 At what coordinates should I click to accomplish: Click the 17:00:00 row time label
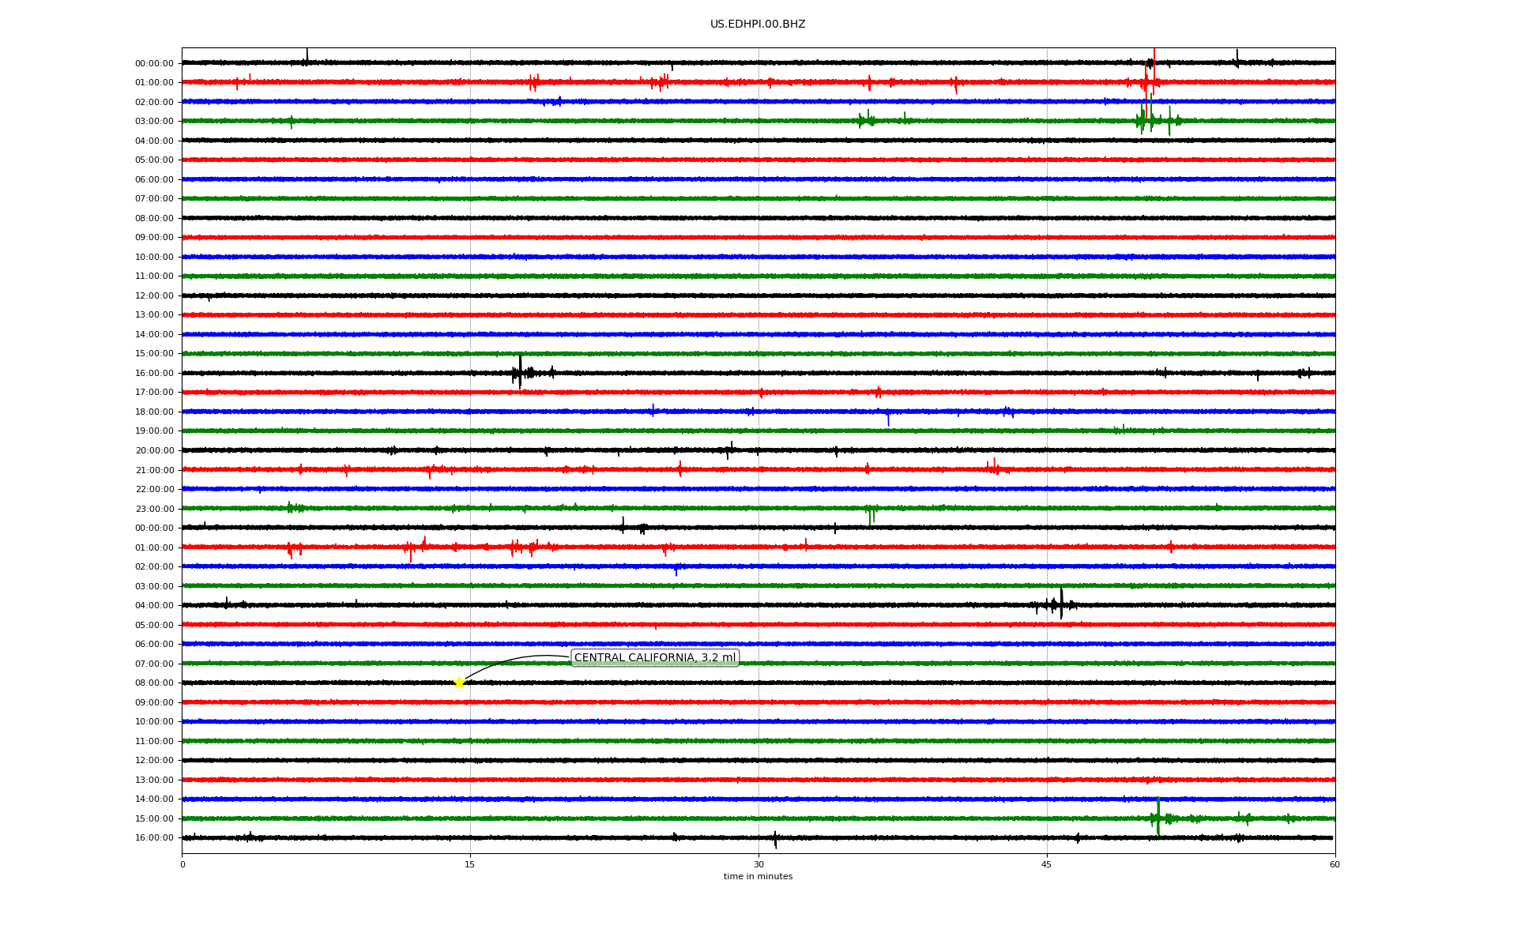point(154,393)
